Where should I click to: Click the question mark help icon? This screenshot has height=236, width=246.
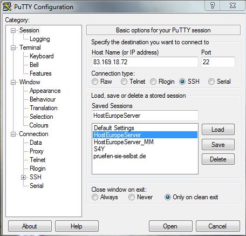[x=213, y=5]
